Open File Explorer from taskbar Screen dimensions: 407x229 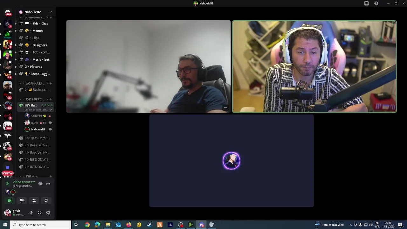(108, 225)
